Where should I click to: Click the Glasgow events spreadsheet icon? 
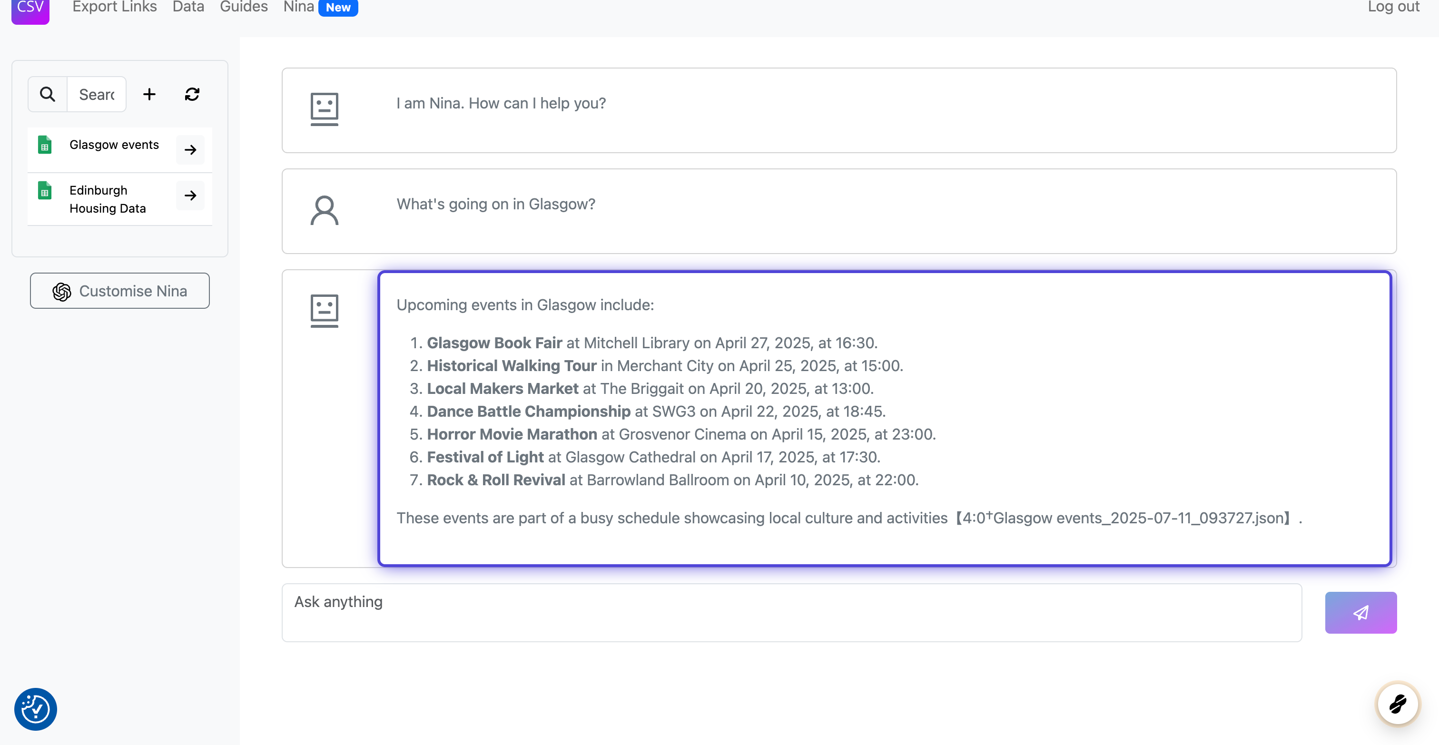click(45, 145)
